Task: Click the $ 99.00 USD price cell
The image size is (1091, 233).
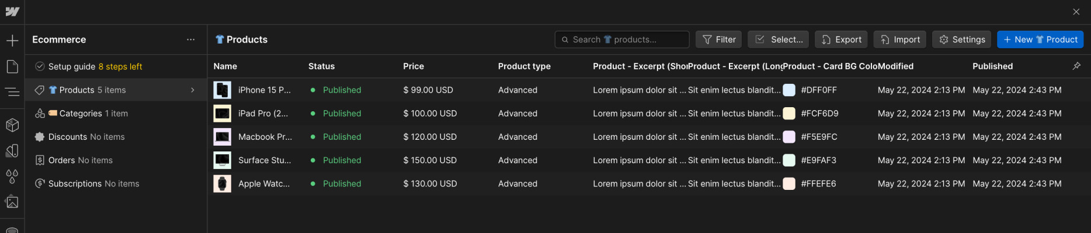Action: click(428, 90)
